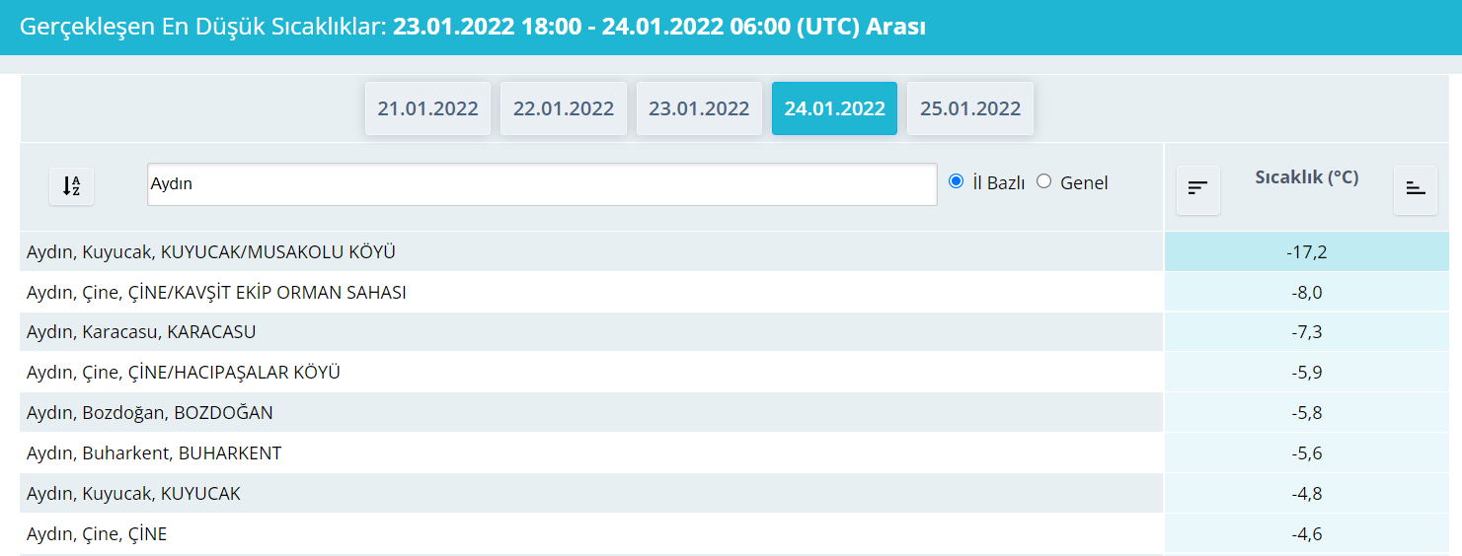Click the -4,6 temperature value for ÇİNE
This screenshot has width=1462, height=556.
1306,534
